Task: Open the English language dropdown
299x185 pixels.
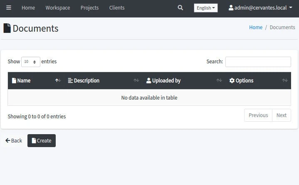Action: (205, 8)
